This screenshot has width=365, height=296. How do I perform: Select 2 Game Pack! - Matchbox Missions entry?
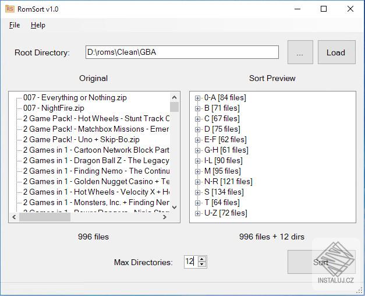[x=96, y=129]
